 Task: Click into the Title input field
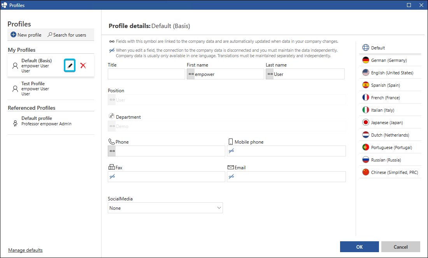tap(146, 74)
